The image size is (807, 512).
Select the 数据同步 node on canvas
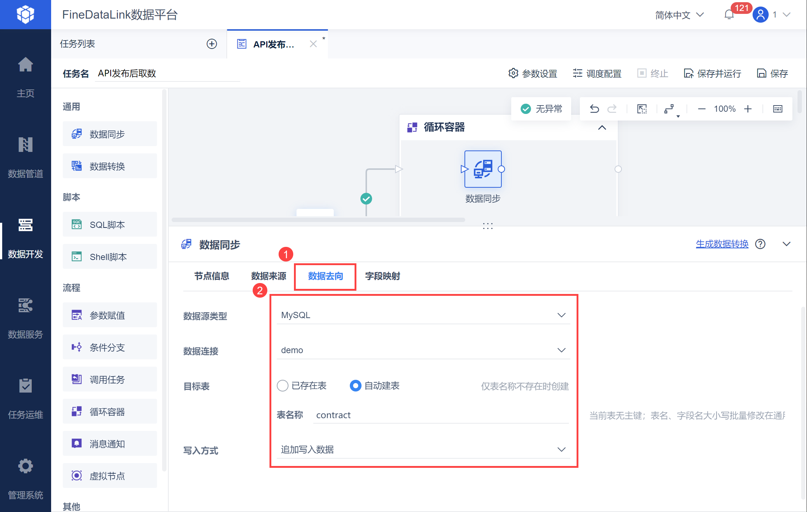click(483, 169)
